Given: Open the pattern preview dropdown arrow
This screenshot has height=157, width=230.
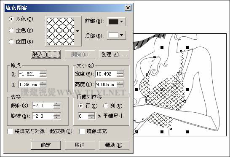Looking at the screenshot, I should pyautogui.click(x=78, y=31).
